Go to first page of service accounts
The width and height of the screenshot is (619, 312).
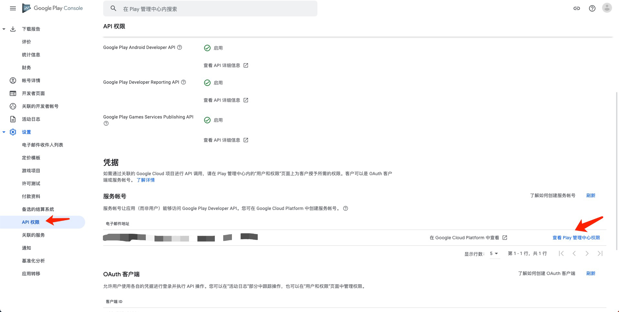pyautogui.click(x=561, y=253)
